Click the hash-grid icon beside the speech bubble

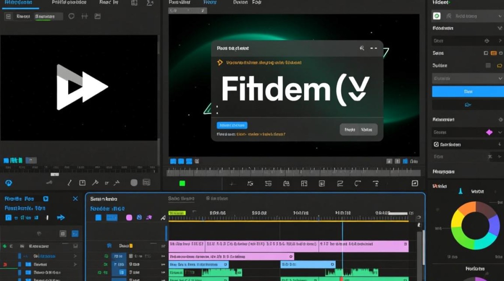click(x=84, y=16)
